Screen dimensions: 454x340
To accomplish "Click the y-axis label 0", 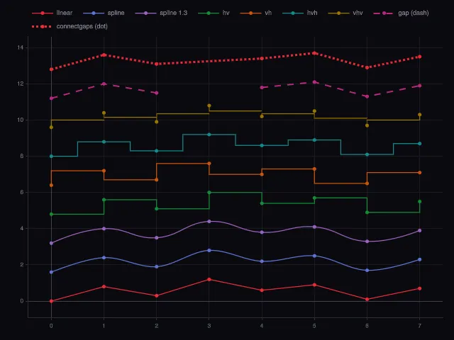I will (21, 301).
